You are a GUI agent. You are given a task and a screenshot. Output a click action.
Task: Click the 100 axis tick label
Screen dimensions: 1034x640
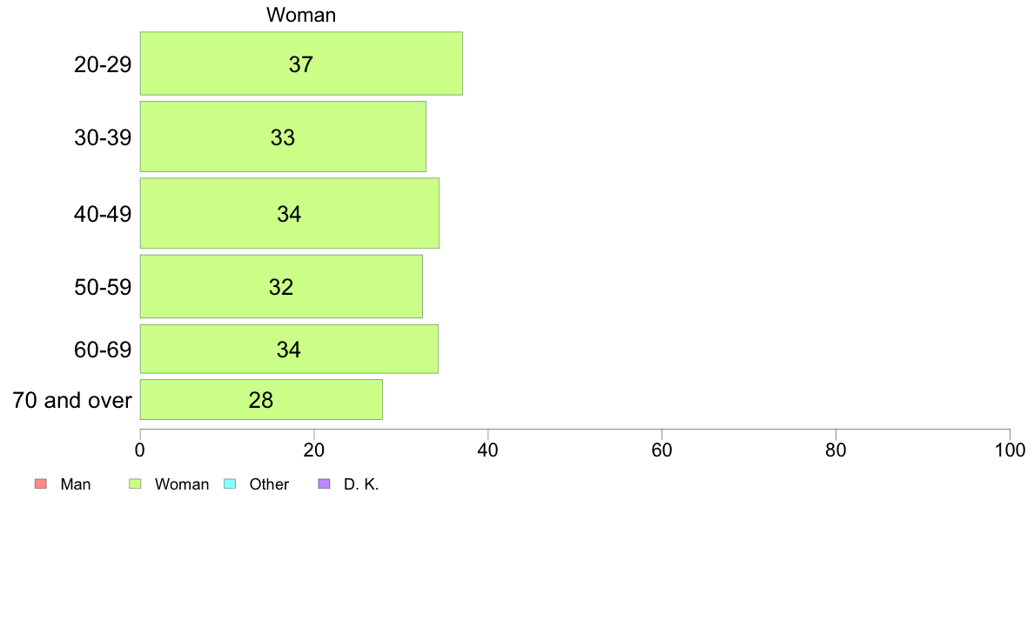pos(1010,450)
